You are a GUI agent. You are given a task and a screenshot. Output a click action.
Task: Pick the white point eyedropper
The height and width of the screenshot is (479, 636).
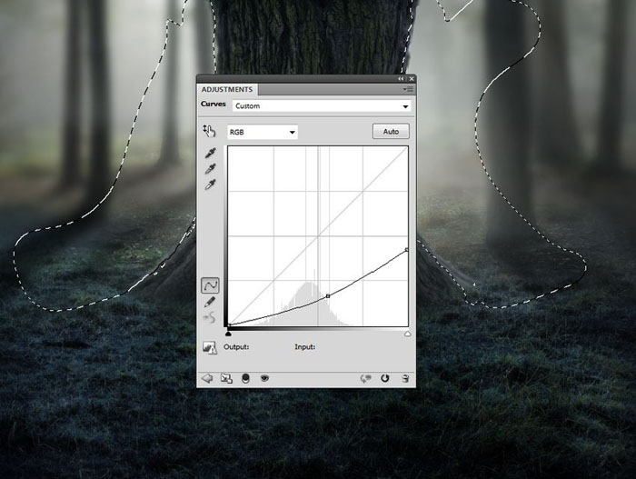point(210,185)
